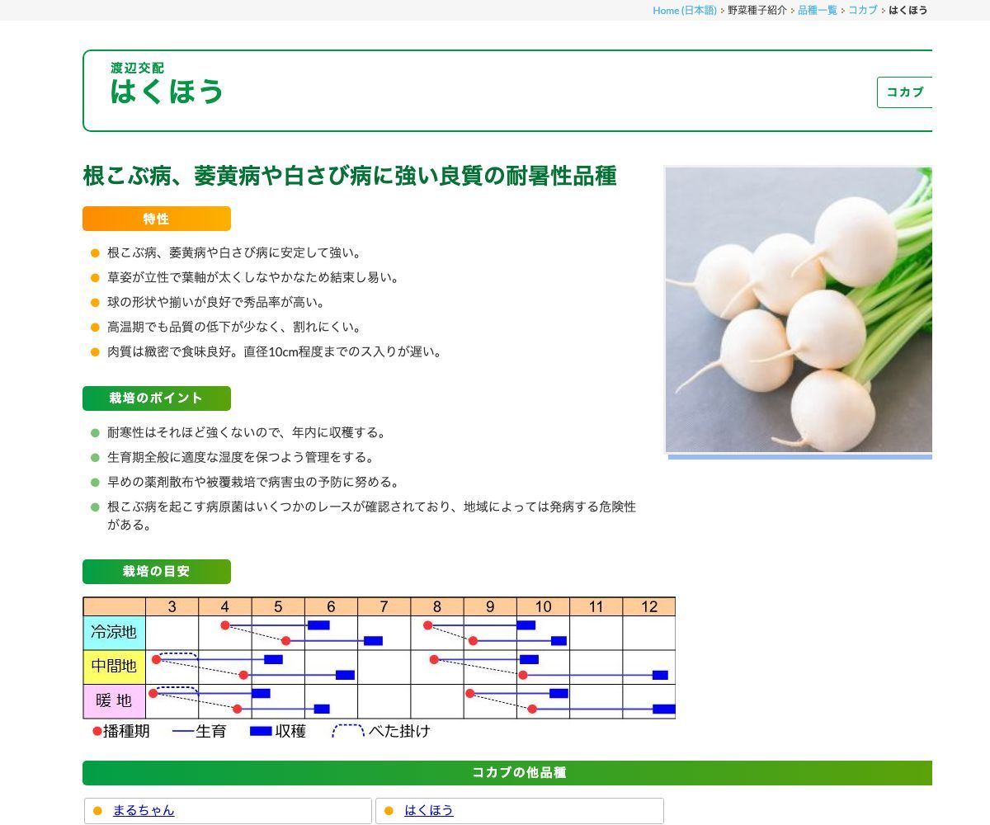Click the orange bullet beside まるちゃん

pos(99,811)
